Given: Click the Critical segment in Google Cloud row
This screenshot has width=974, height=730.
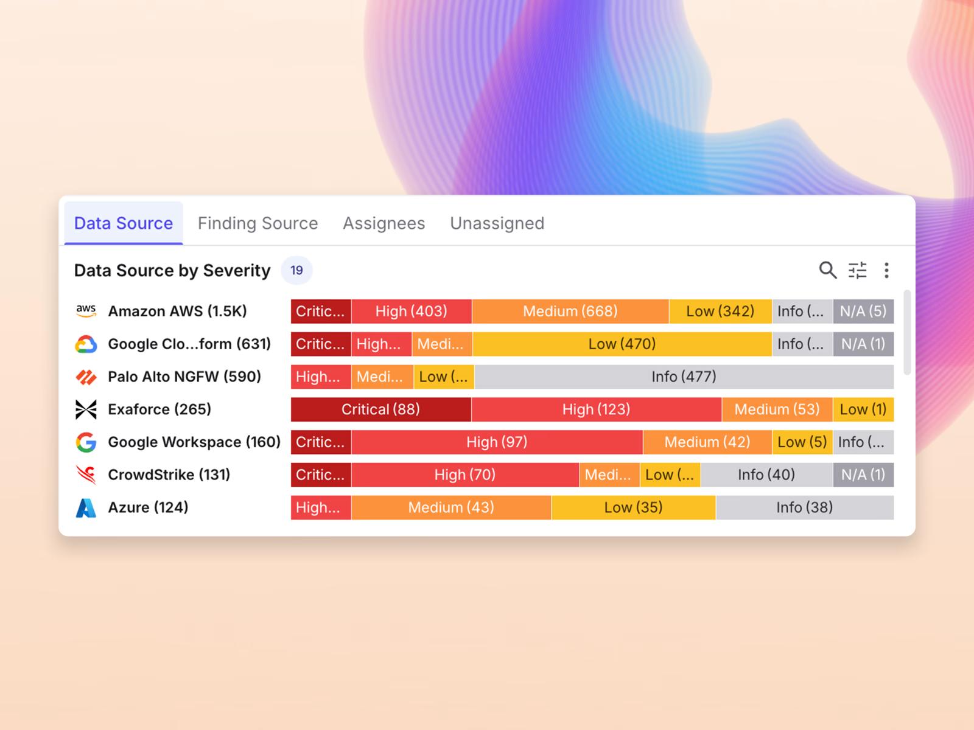Looking at the screenshot, I should point(321,344).
